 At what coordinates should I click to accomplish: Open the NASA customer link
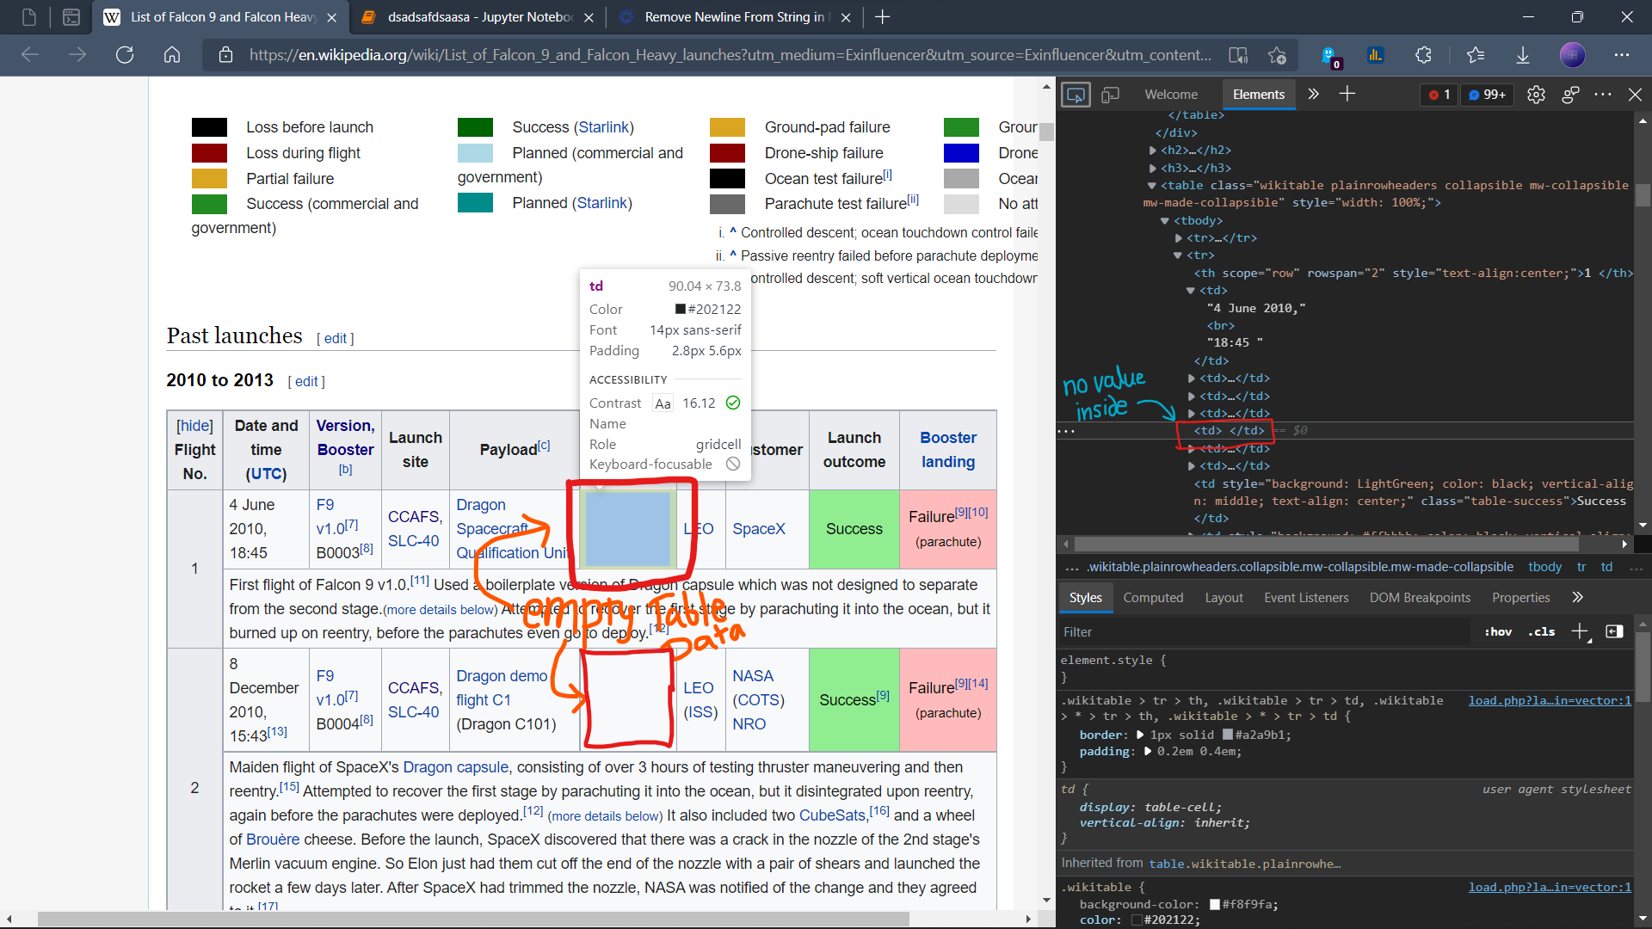tap(753, 676)
